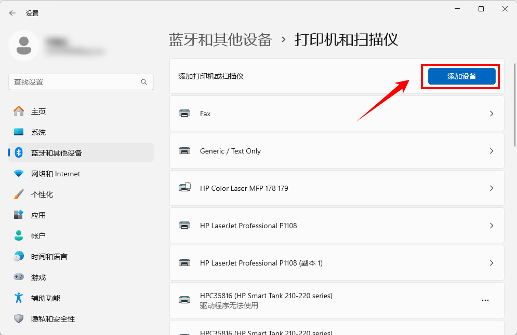
Task: Click the Privacy (隐私和安全性) shield icon
Action: tap(19, 318)
